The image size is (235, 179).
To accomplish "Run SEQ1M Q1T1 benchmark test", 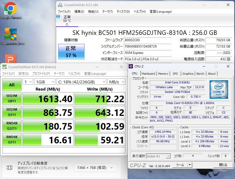I will (12, 112).
